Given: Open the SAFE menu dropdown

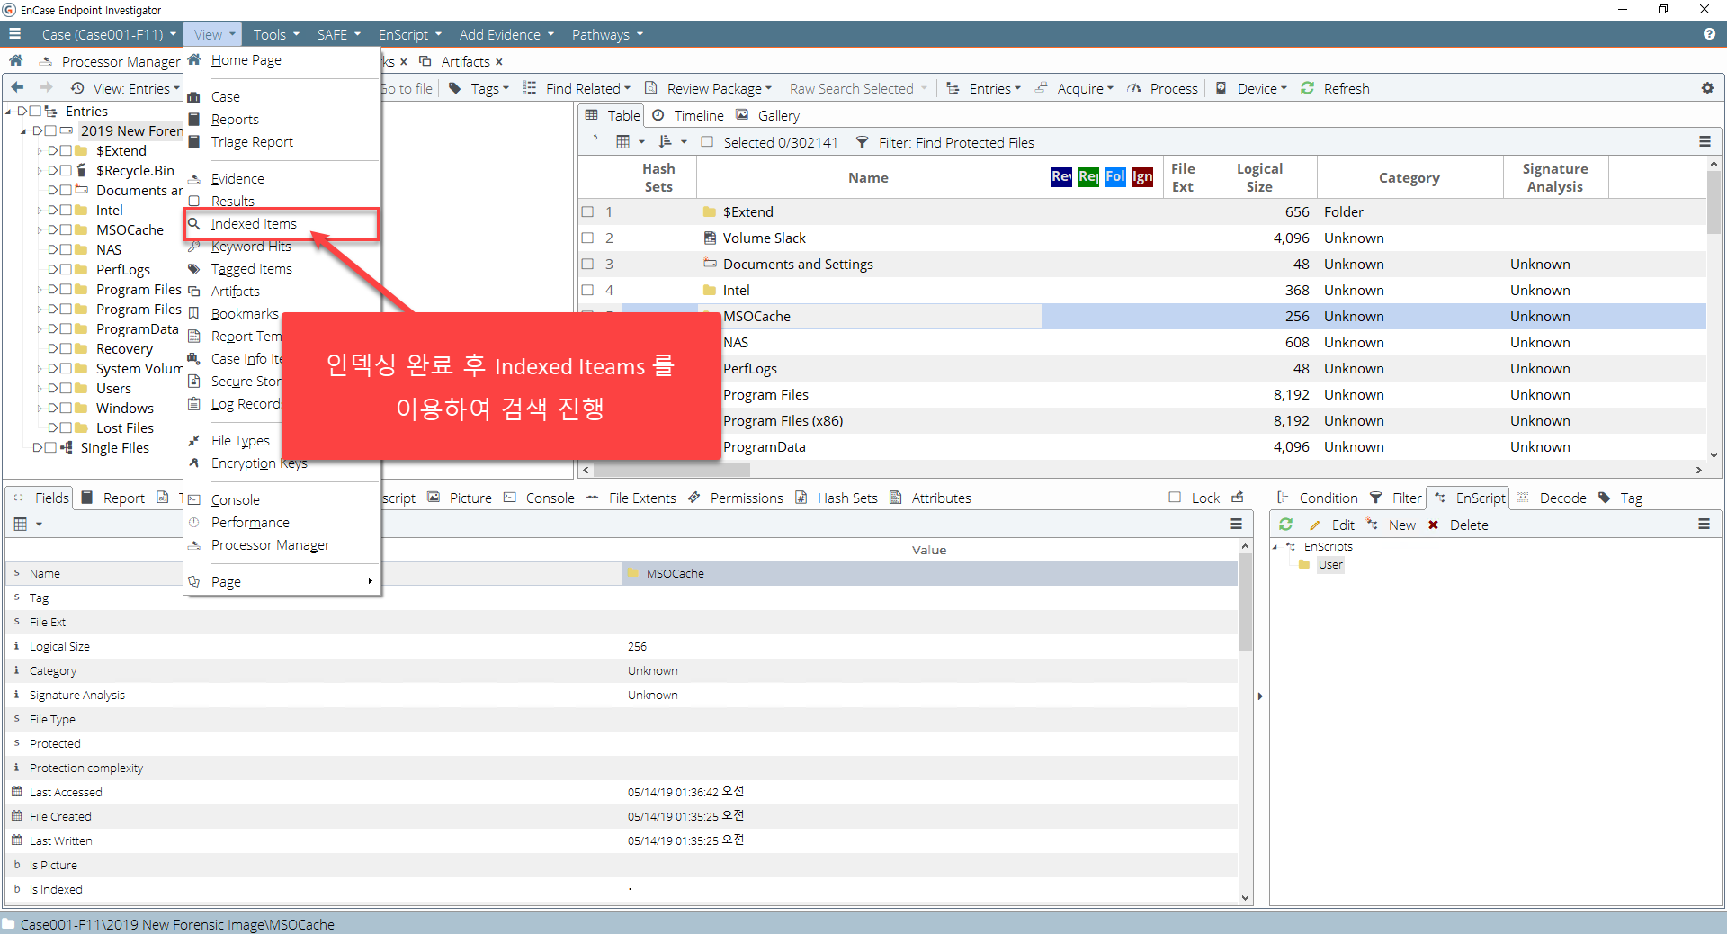Looking at the screenshot, I should click(x=338, y=34).
